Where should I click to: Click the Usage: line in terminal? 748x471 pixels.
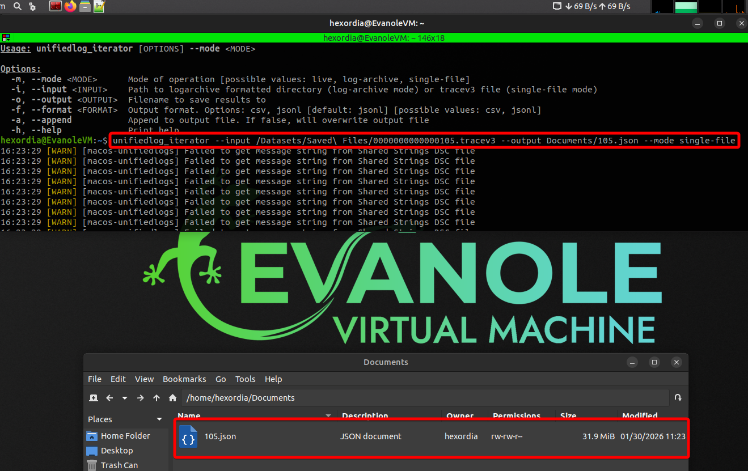(128, 49)
